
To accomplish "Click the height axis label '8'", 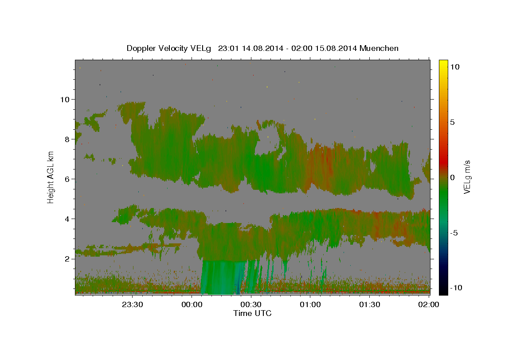I will point(67,139).
